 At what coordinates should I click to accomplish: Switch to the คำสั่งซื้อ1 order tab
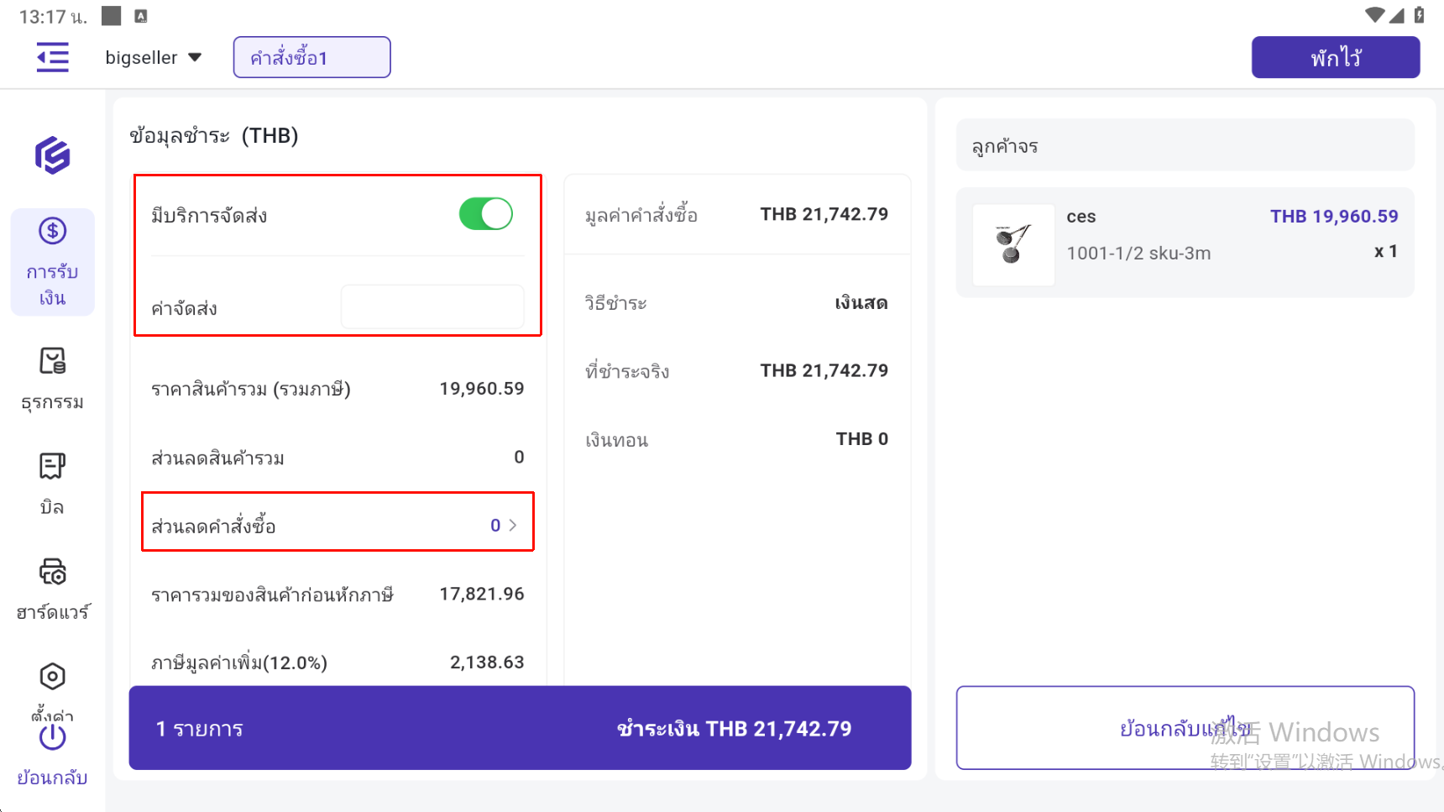pyautogui.click(x=311, y=57)
